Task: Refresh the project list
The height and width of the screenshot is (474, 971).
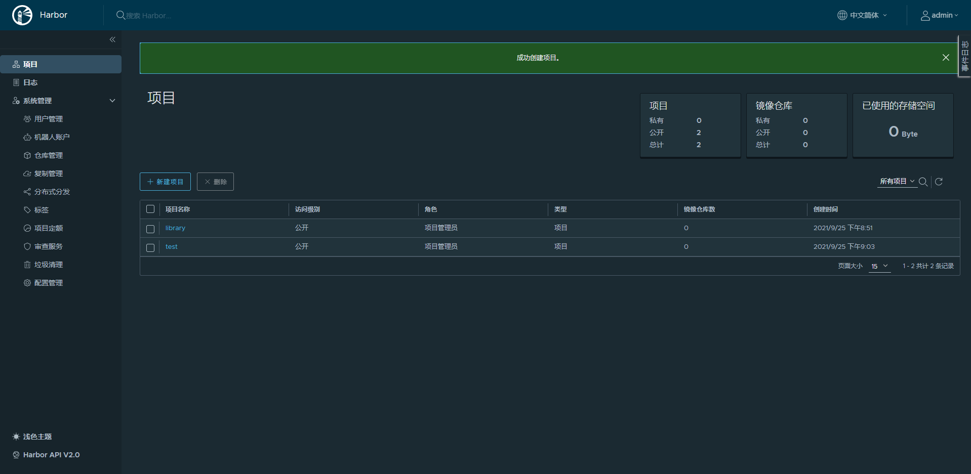Action: point(939,182)
